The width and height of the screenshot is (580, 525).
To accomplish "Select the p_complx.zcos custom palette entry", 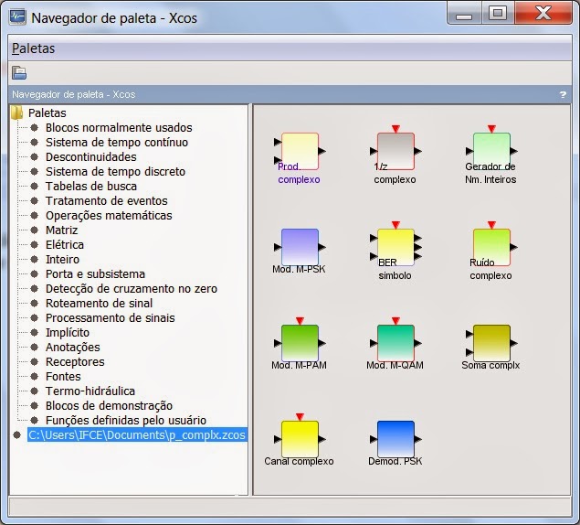I will click(x=137, y=435).
